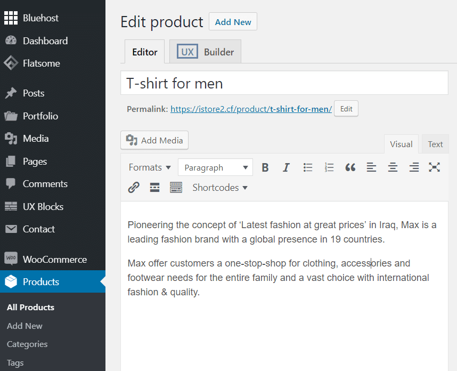Click Edit button next to permalink
Image resolution: width=457 pixels, height=371 pixels.
point(346,109)
